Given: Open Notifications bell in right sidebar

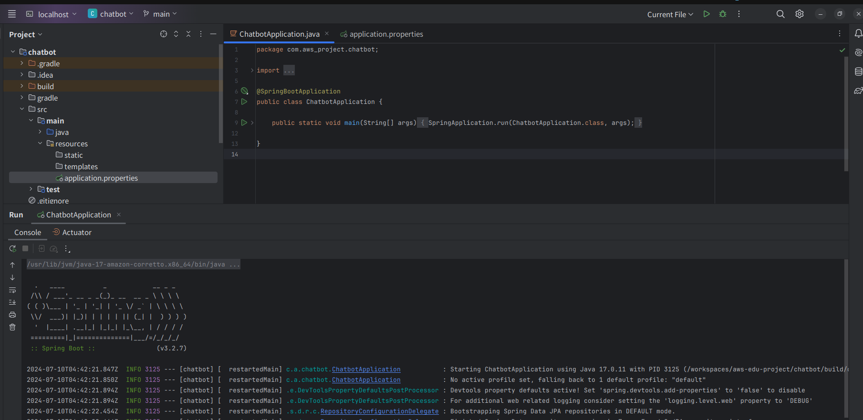Looking at the screenshot, I should 858,33.
